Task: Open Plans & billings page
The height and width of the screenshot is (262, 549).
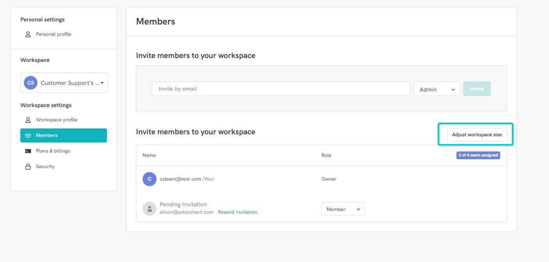Action: [x=53, y=151]
